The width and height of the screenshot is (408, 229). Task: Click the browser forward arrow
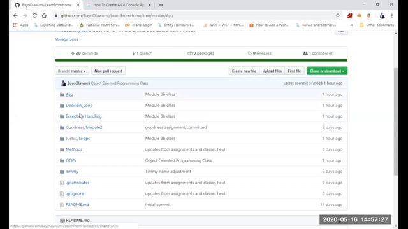pyautogui.click(x=25, y=15)
